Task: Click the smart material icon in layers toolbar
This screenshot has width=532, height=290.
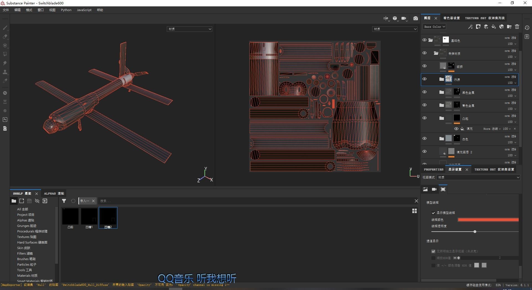Action: [x=501, y=27]
